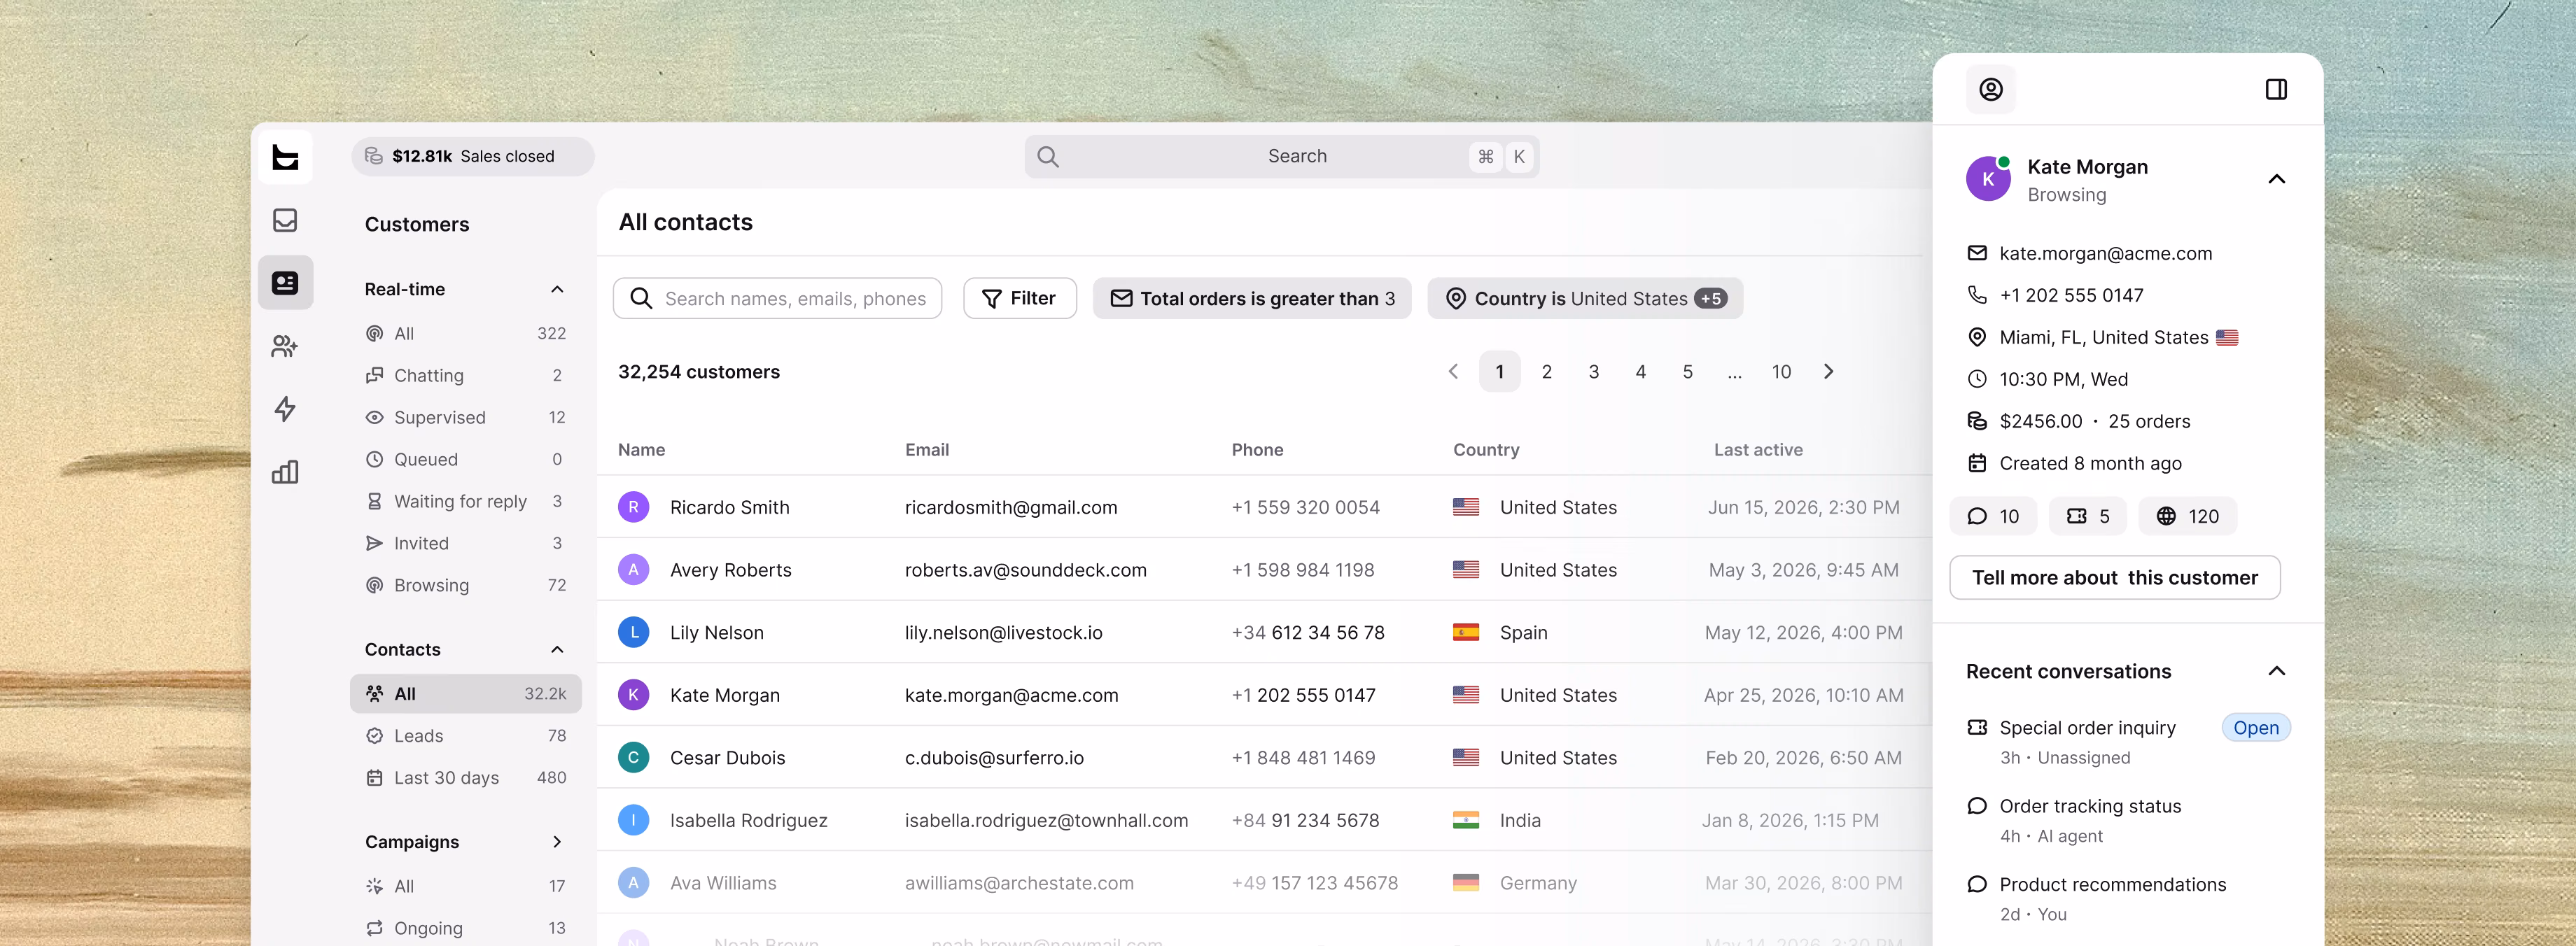Click the globe visits chip showing 120
This screenshot has height=946, width=2576.
(x=2188, y=516)
